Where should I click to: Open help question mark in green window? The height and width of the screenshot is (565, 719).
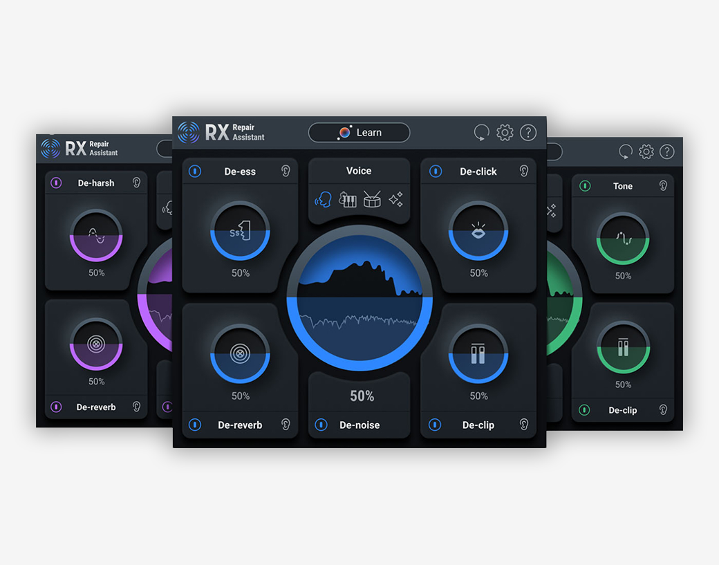(666, 151)
